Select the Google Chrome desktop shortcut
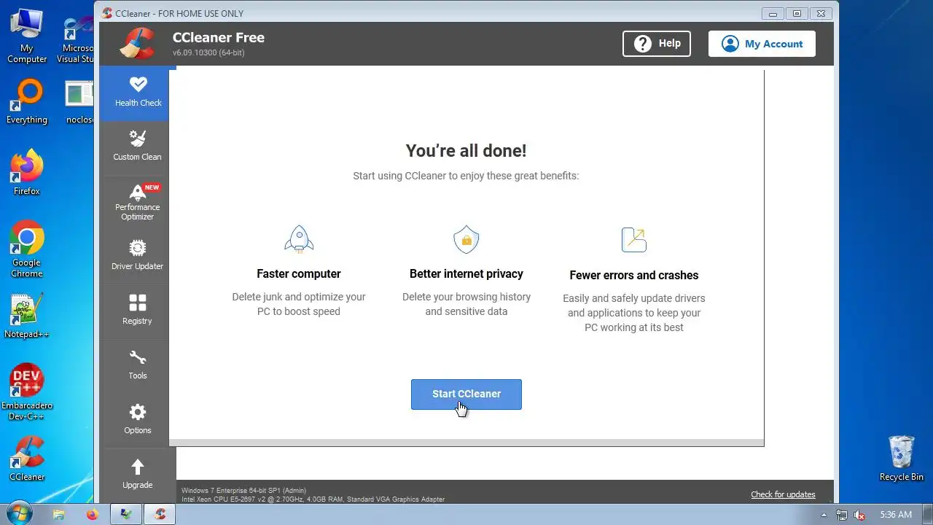This screenshot has width=933, height=525. 27,249
